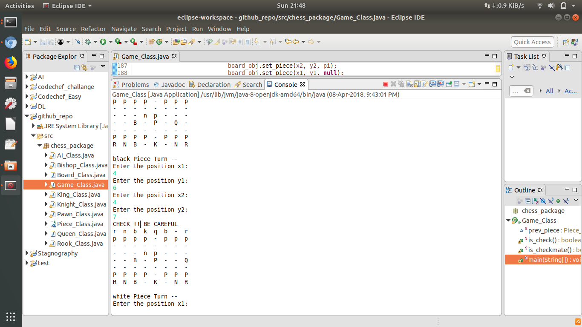
Task: Open Outline view menu triangle
Action: point(576,200)
